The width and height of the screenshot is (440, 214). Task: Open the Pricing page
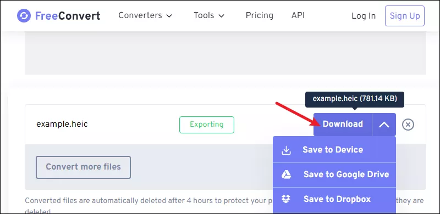[x=259, y=15]
